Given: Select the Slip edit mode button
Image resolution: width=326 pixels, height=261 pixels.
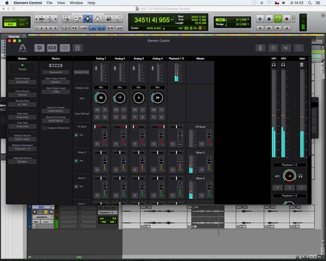Looking at the screenshot, I should pyautogui.click(x=10, y=24).
